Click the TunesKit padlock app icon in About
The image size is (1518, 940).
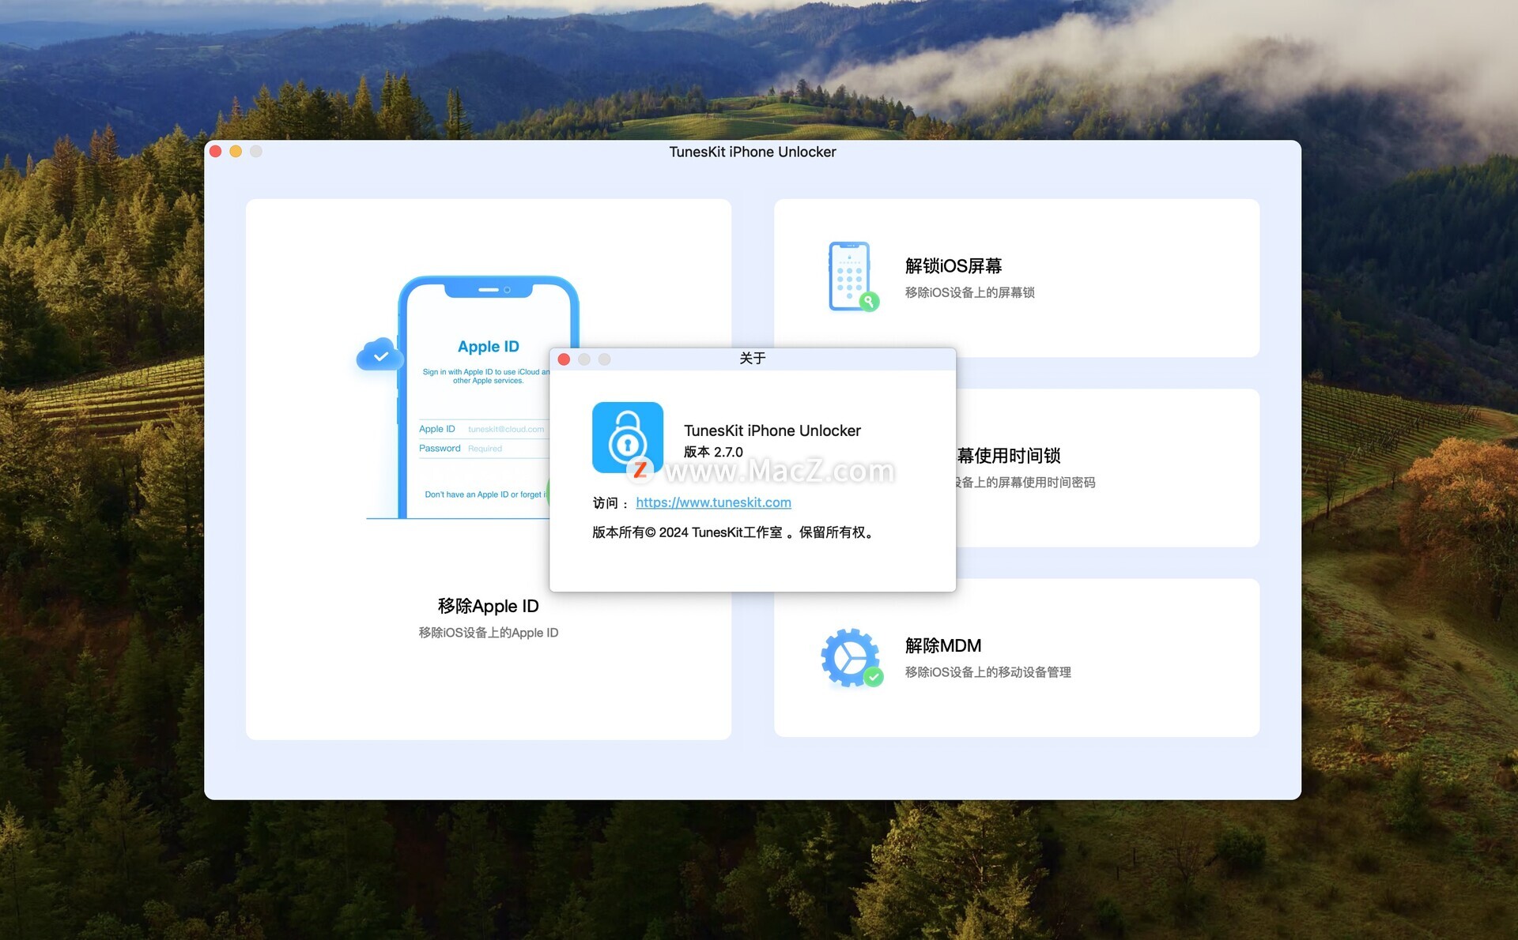pyautogui.click(x=628, y=438)
